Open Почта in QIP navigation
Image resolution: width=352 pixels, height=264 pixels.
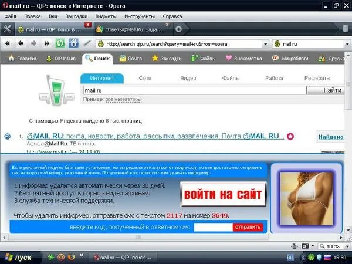(130, 59)
